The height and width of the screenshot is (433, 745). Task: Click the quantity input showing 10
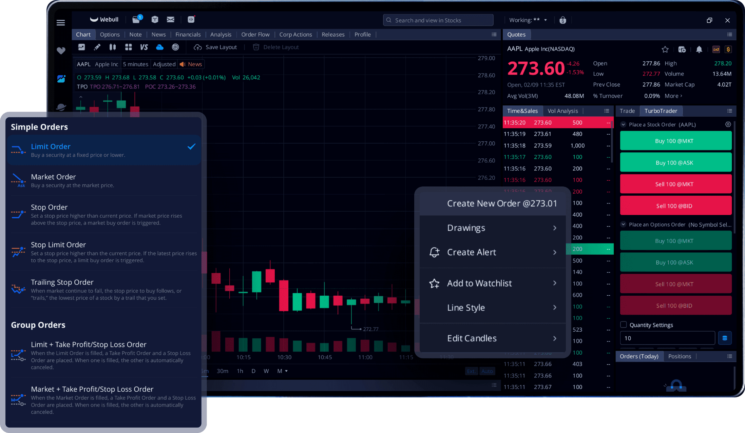tap(667, 338)
